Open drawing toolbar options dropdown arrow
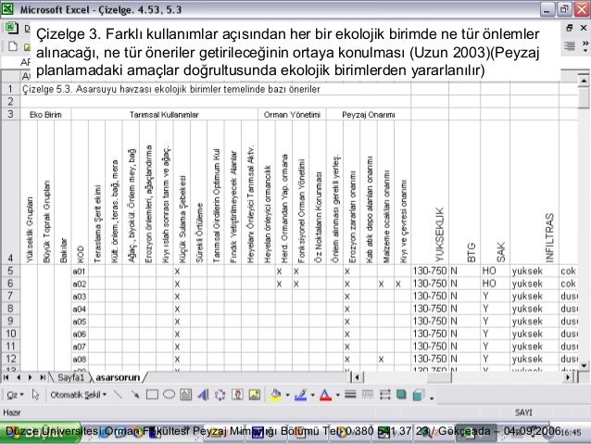 coord(432,398)
